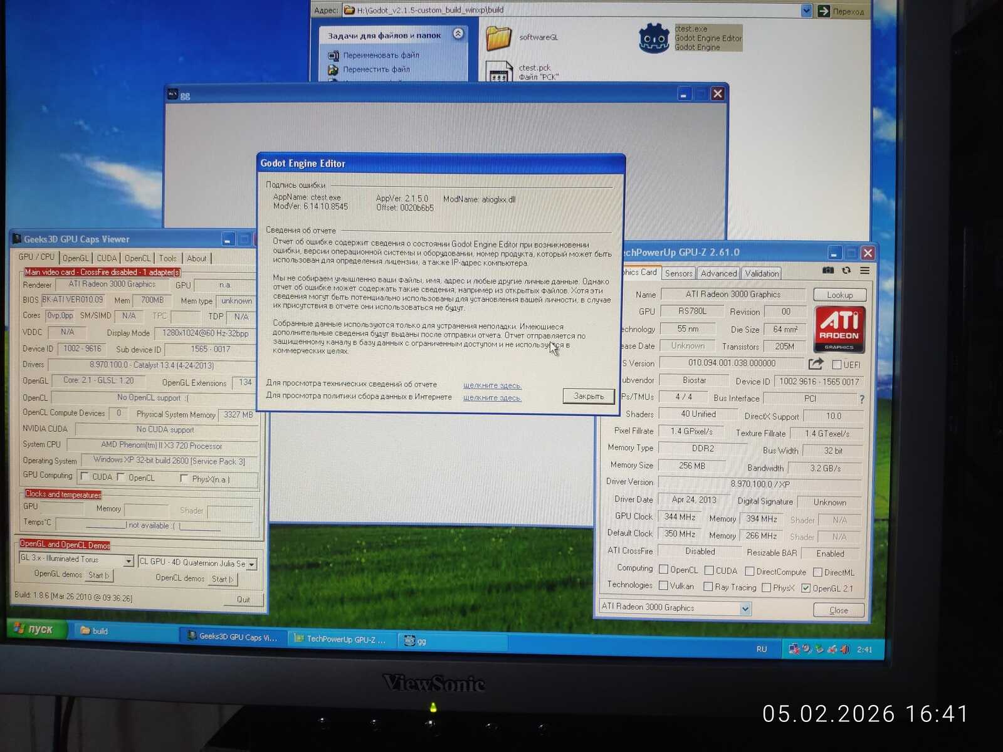Click the folder icon in the Explorer address bar
The height and width of the screenshot is (752, 1003).
tap(349, 10)
